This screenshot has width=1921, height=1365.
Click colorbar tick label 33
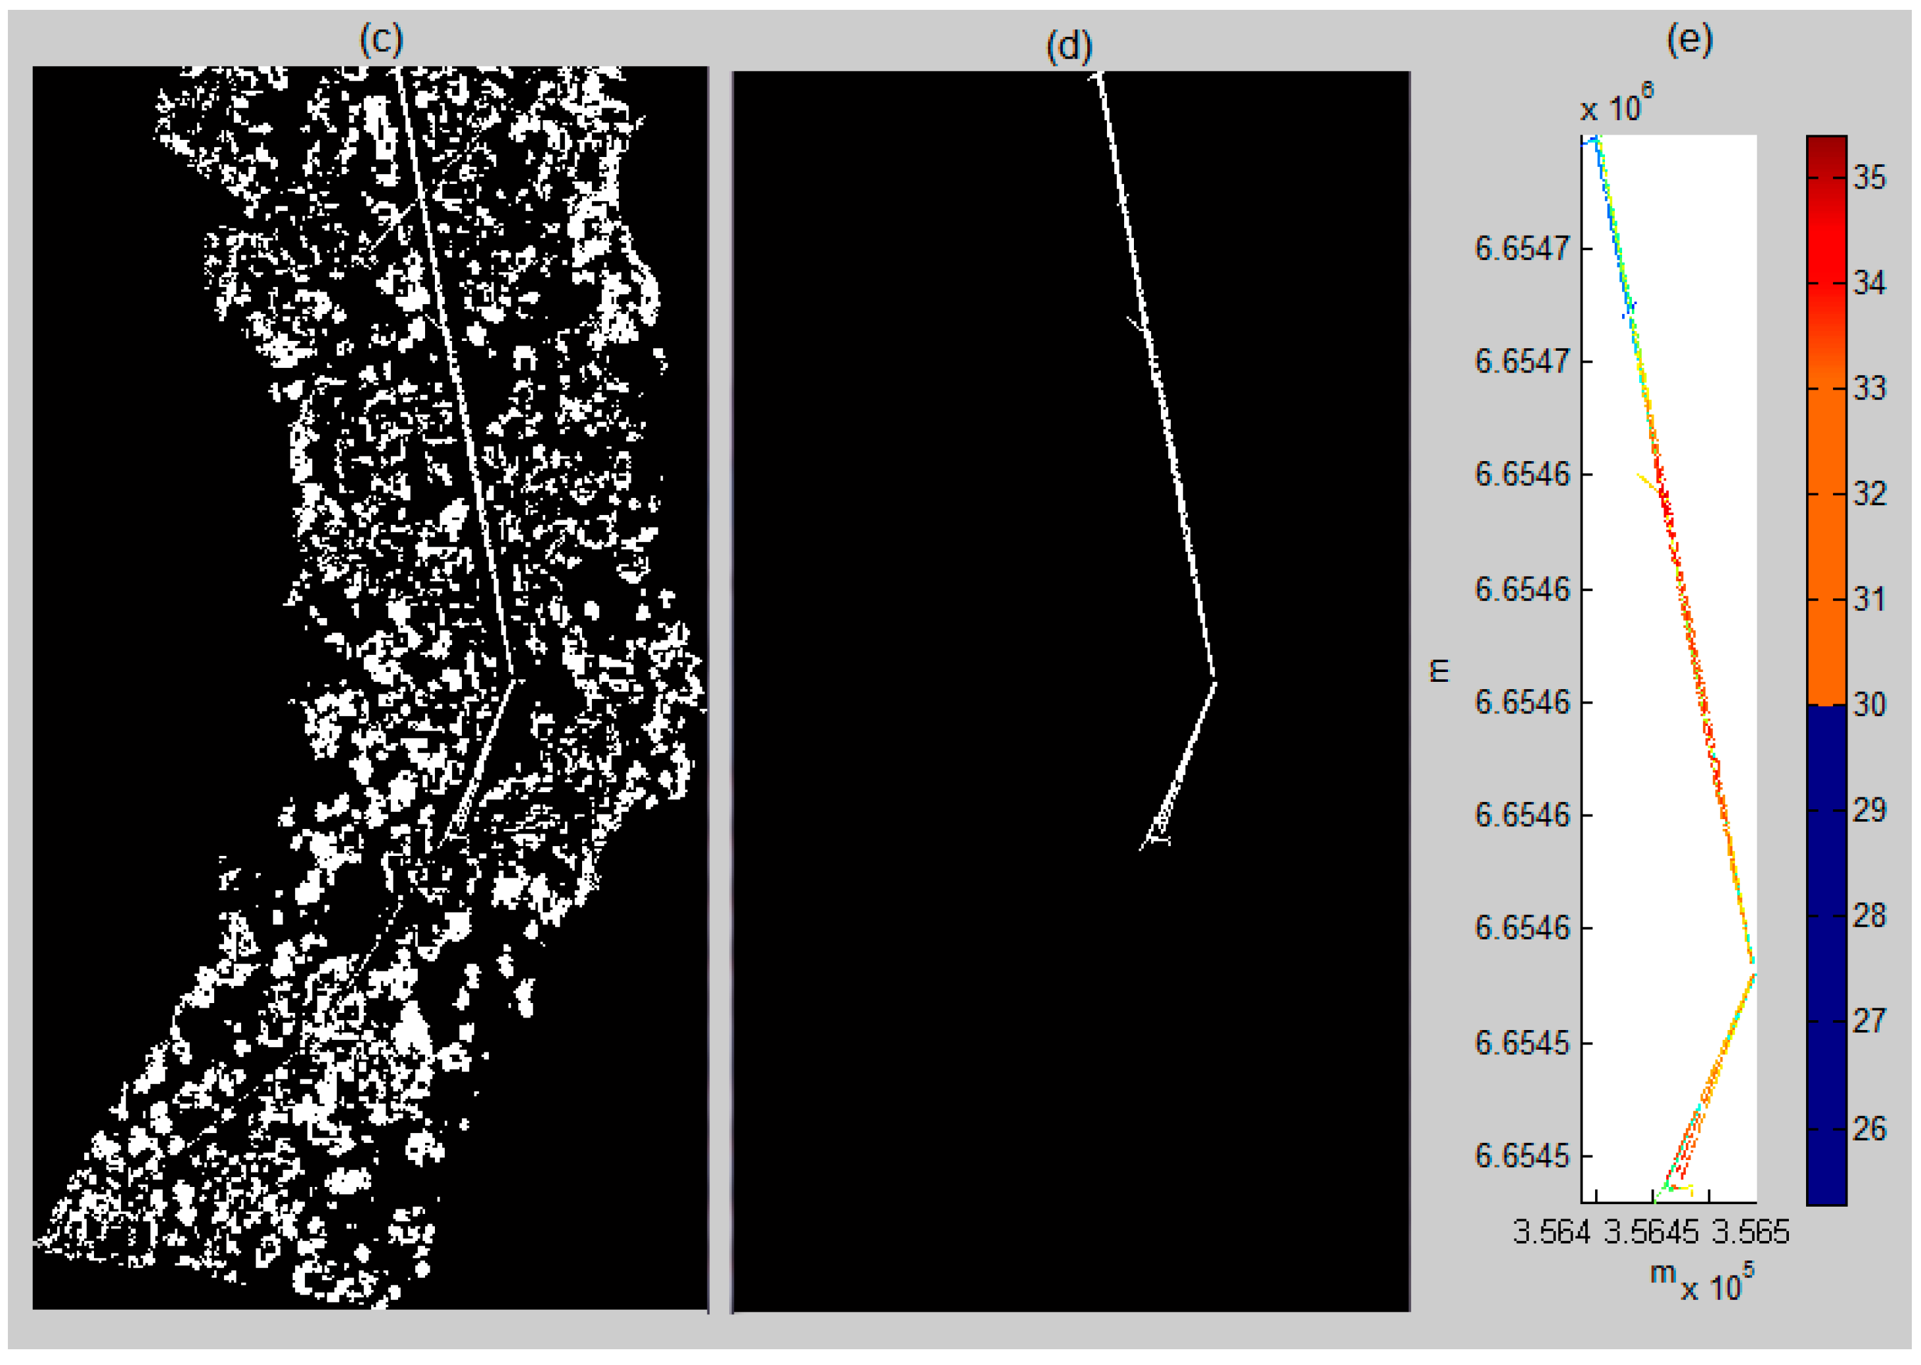pos(1869,388)
